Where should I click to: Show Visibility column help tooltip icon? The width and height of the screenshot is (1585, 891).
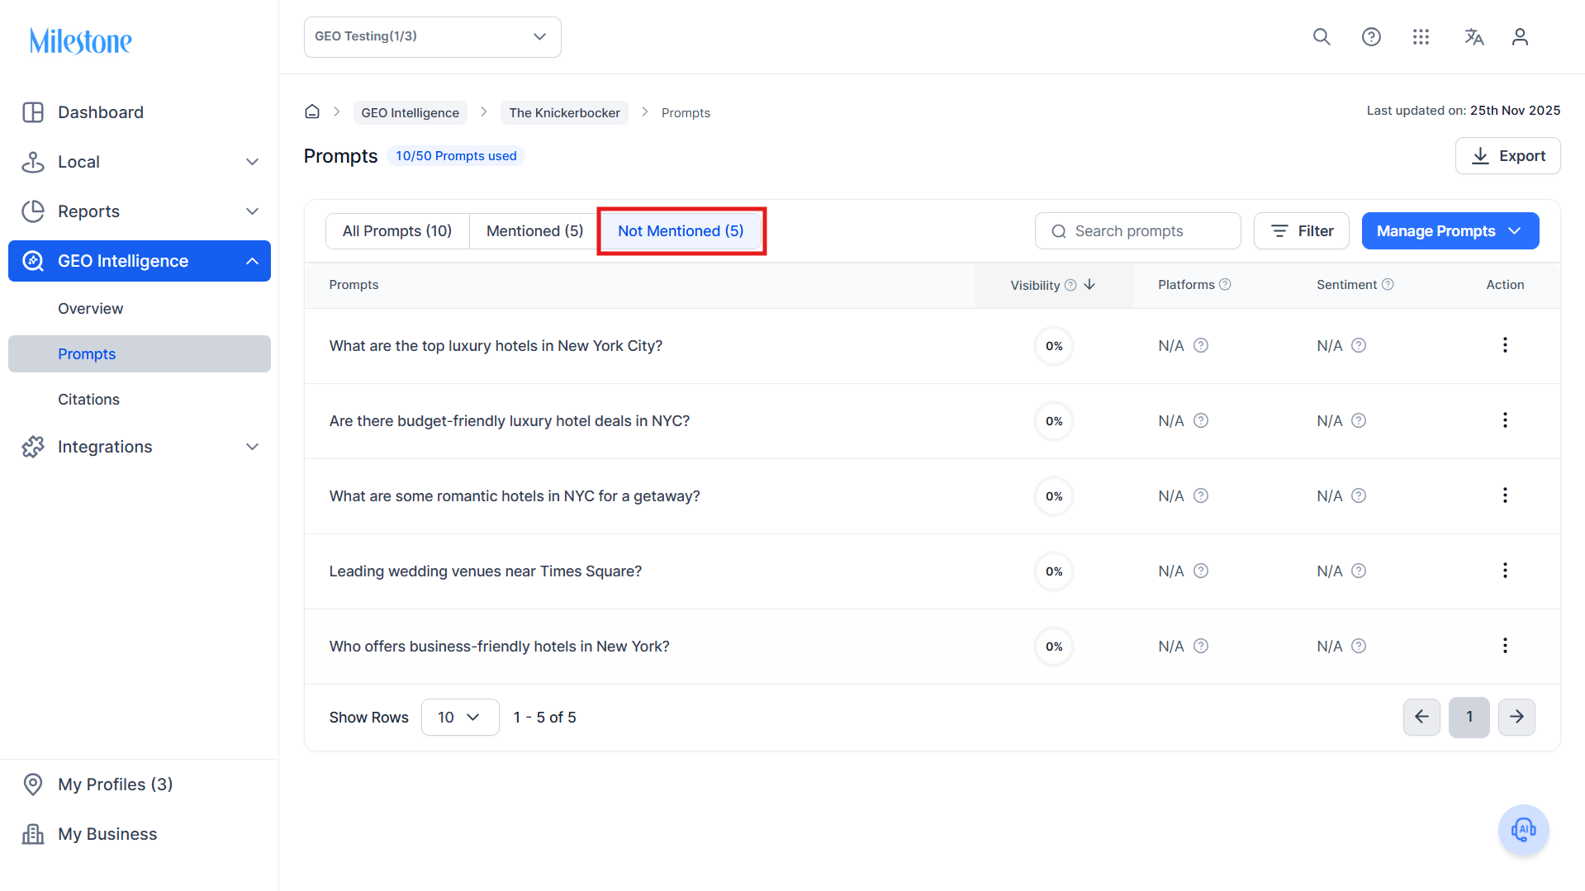tap(1070, 285)
